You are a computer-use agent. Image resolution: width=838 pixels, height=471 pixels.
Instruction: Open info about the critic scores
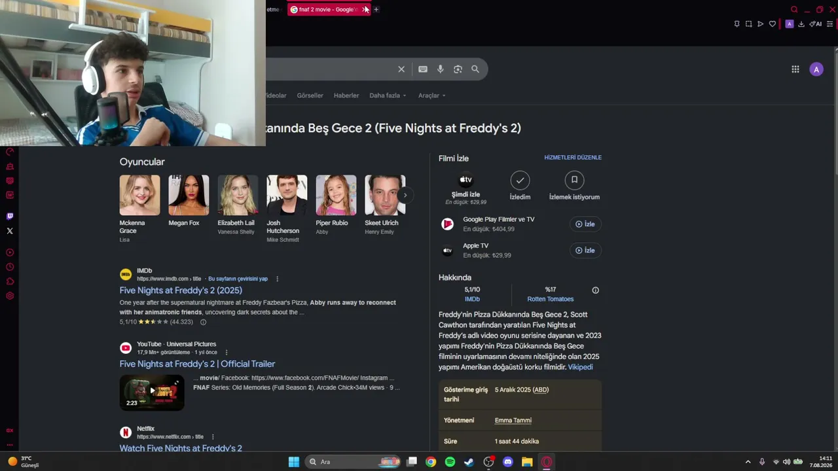coord(595,290)
